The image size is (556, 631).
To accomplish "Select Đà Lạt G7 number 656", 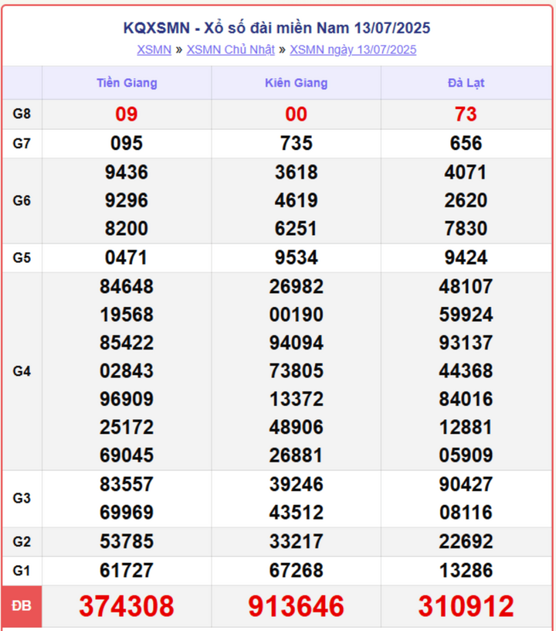I will 466,143.
